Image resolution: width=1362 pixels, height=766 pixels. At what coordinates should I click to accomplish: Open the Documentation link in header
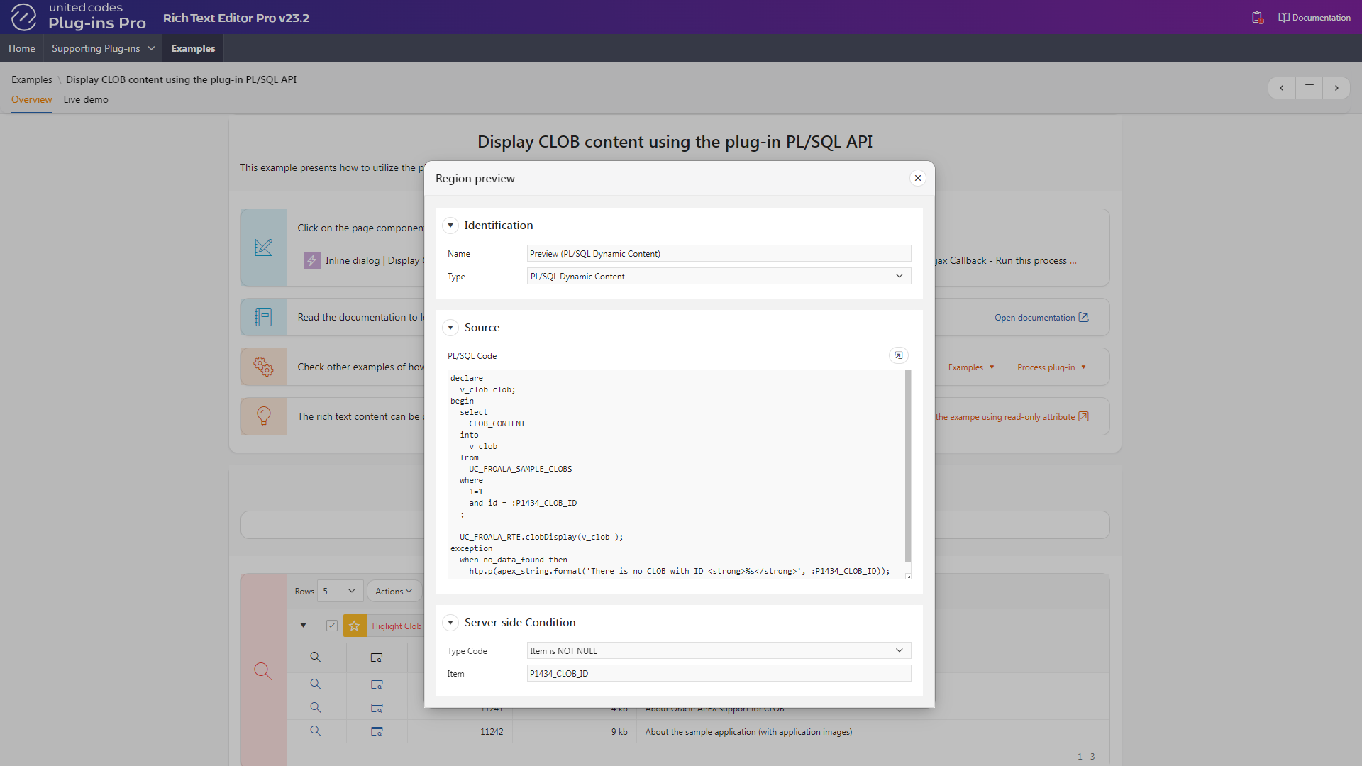pos(1314,18)
